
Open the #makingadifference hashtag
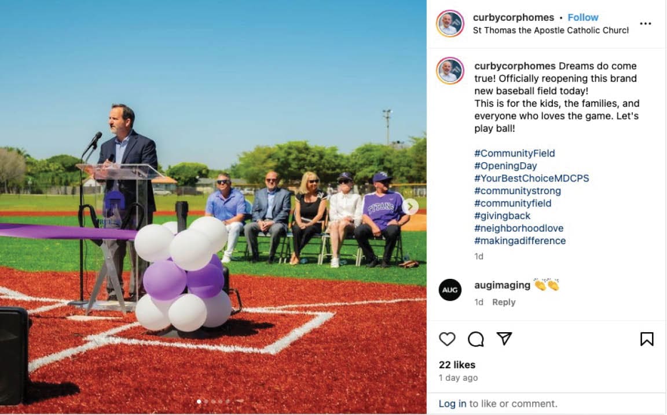click(x=520, y=241)
